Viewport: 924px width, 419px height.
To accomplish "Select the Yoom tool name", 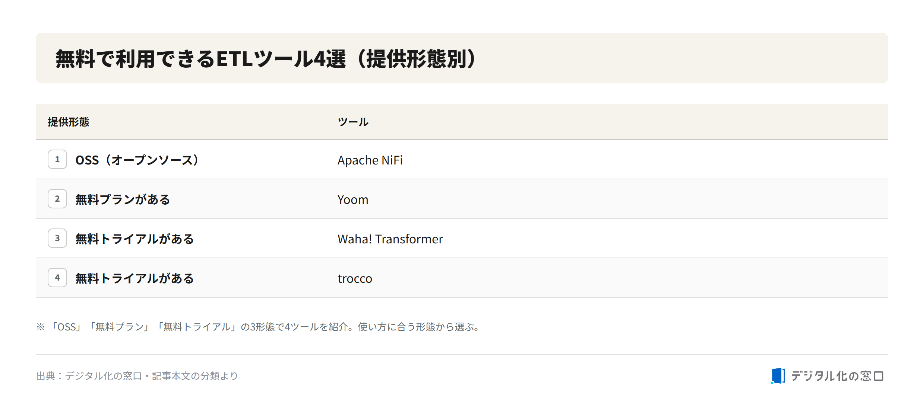I will (x=353, y=199).
